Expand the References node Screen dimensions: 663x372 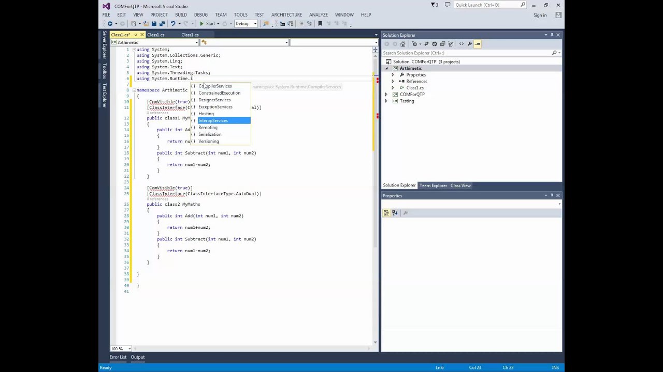pos(393,81)
